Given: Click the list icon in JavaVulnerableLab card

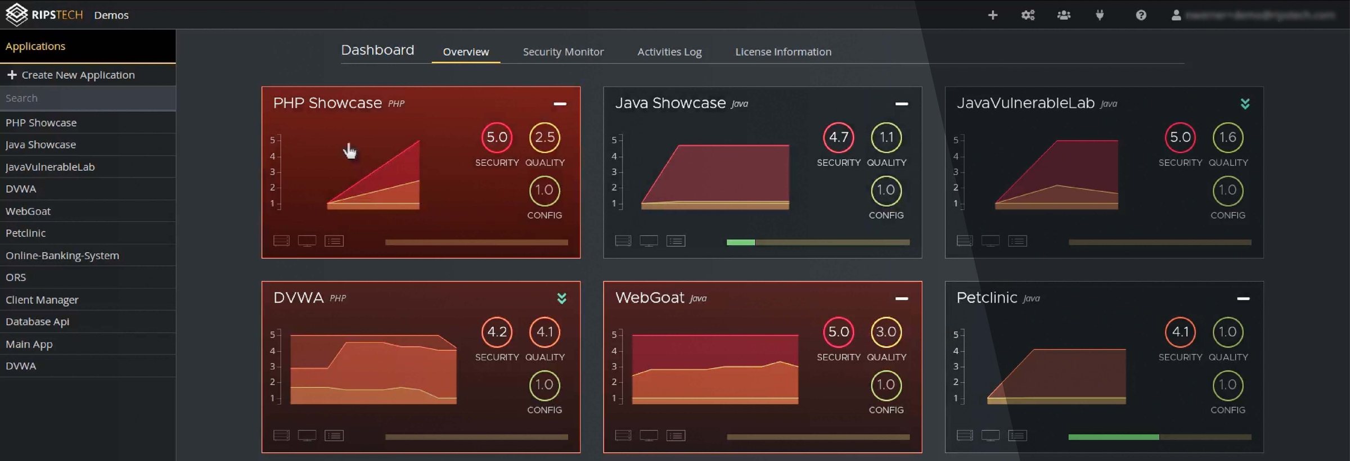Looking at the screenshot, I should coord(1018,241).
